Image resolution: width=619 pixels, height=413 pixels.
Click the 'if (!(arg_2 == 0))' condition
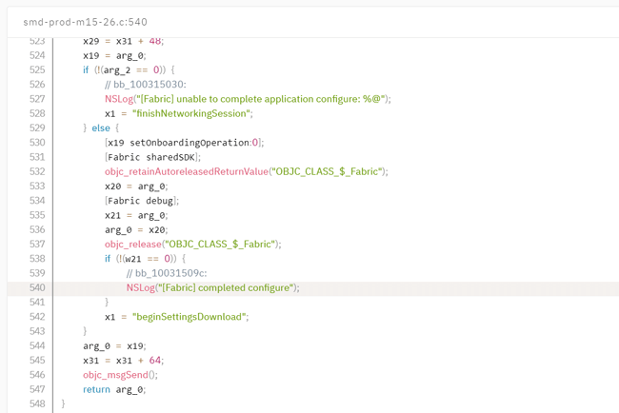[125, 70]
